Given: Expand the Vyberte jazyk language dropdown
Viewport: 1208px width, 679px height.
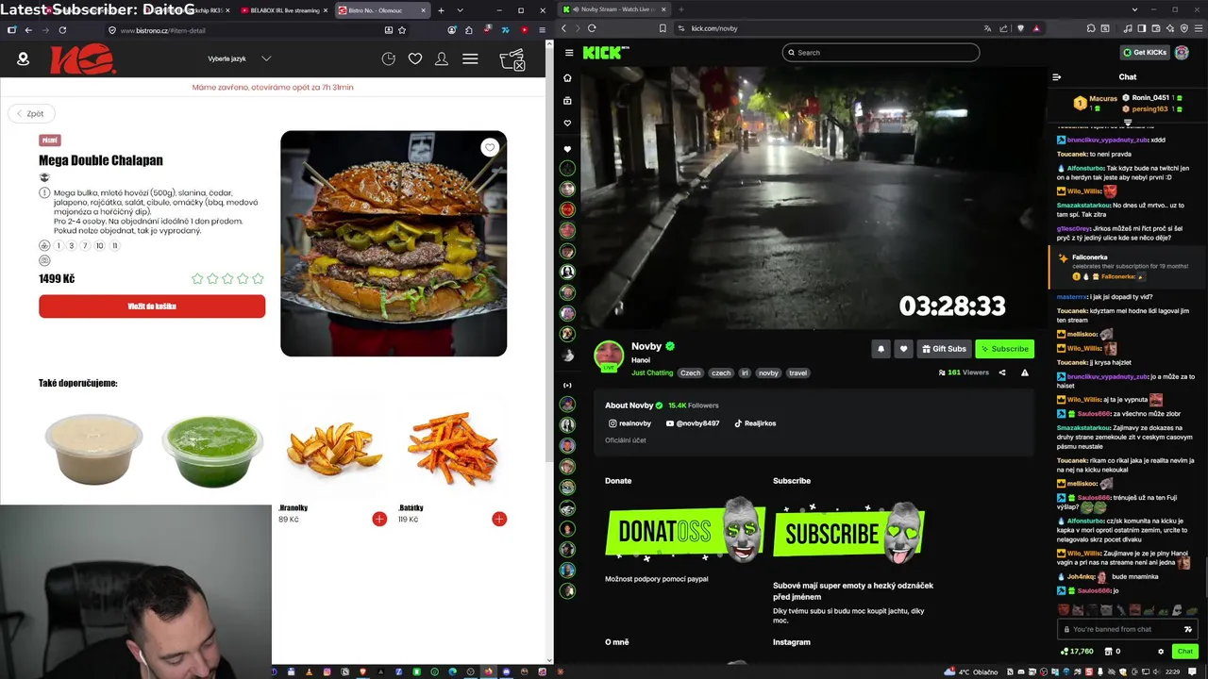Looking at the screenshot, I should [239, 58].
